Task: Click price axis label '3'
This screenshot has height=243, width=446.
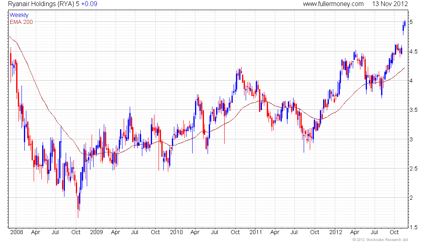Action: 411,139
